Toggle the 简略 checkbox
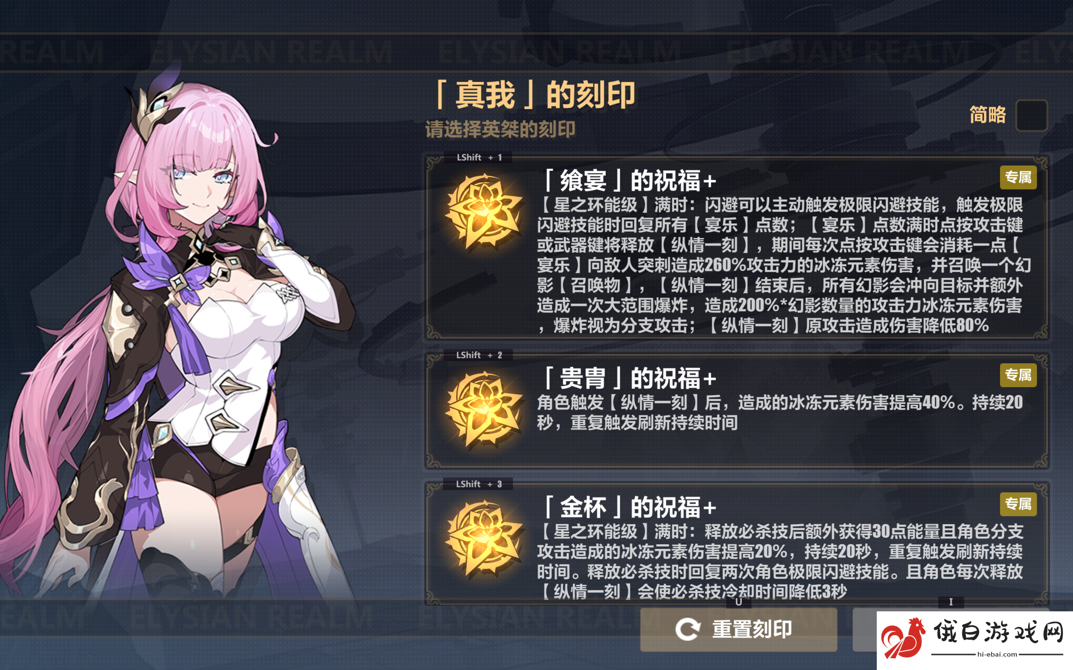Screen dimensions: 1073x670 1031,116
